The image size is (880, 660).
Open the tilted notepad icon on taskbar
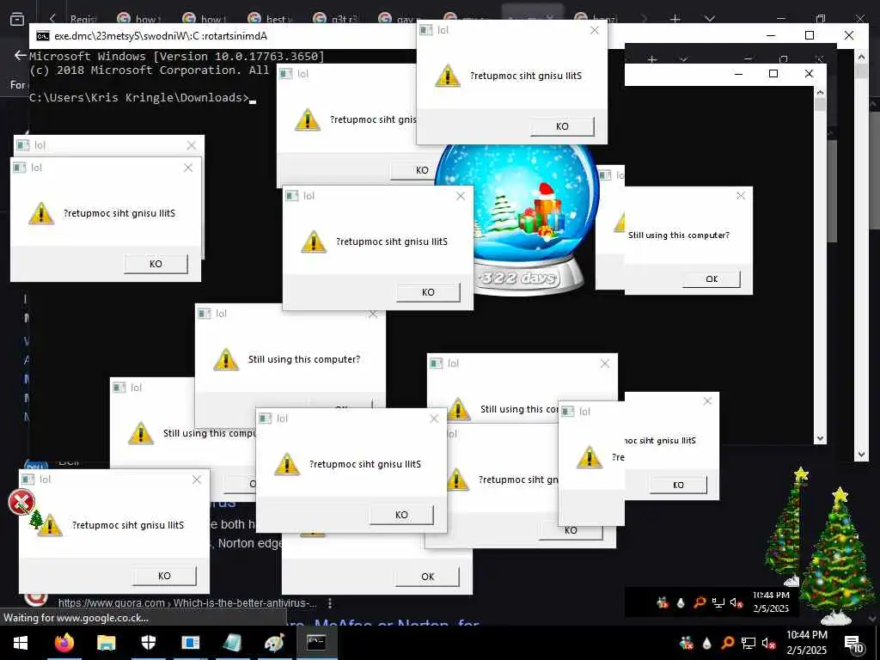point(232,643)
